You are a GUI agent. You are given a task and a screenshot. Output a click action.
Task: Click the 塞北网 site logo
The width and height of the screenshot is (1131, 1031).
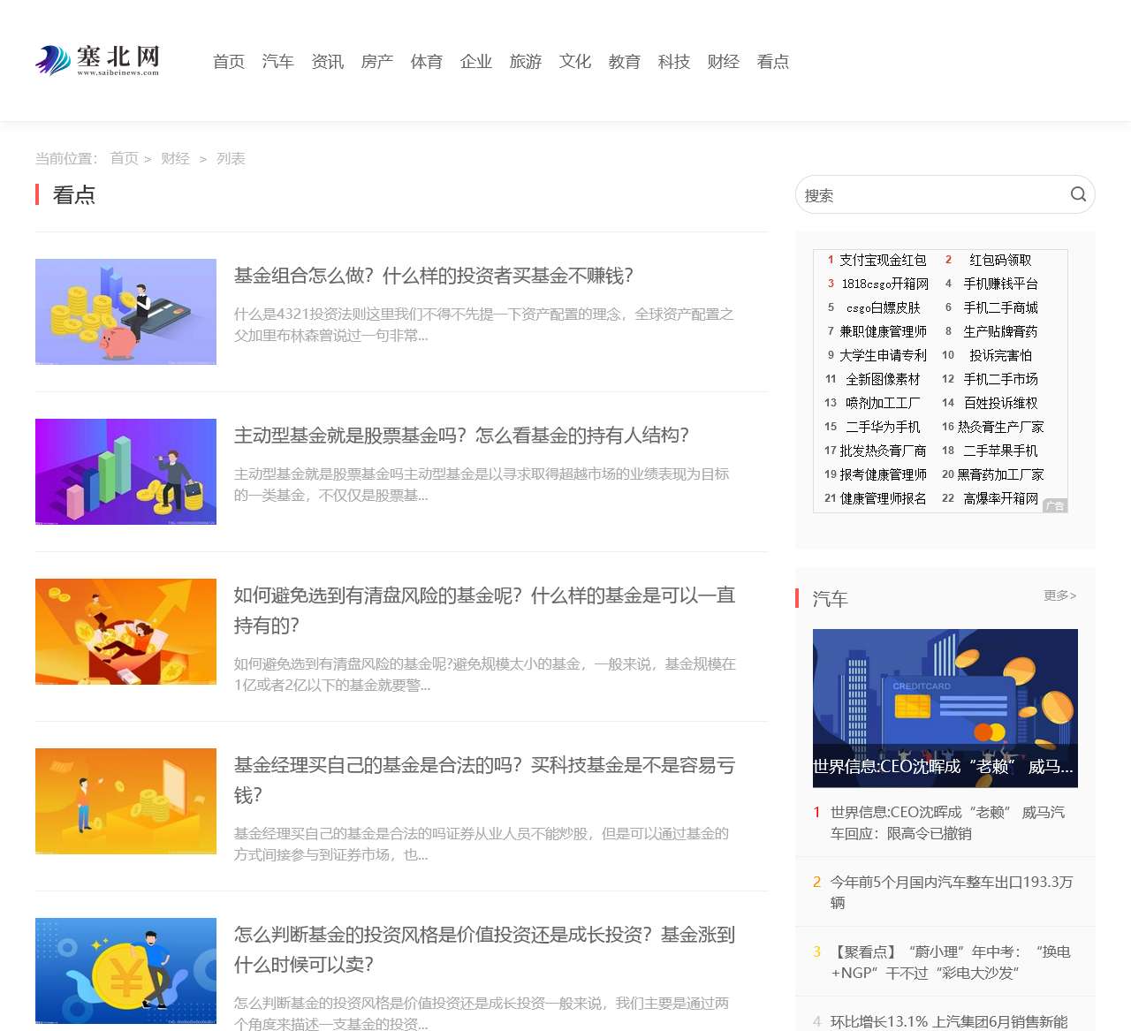pyautogui.click(x=98, y=60)
